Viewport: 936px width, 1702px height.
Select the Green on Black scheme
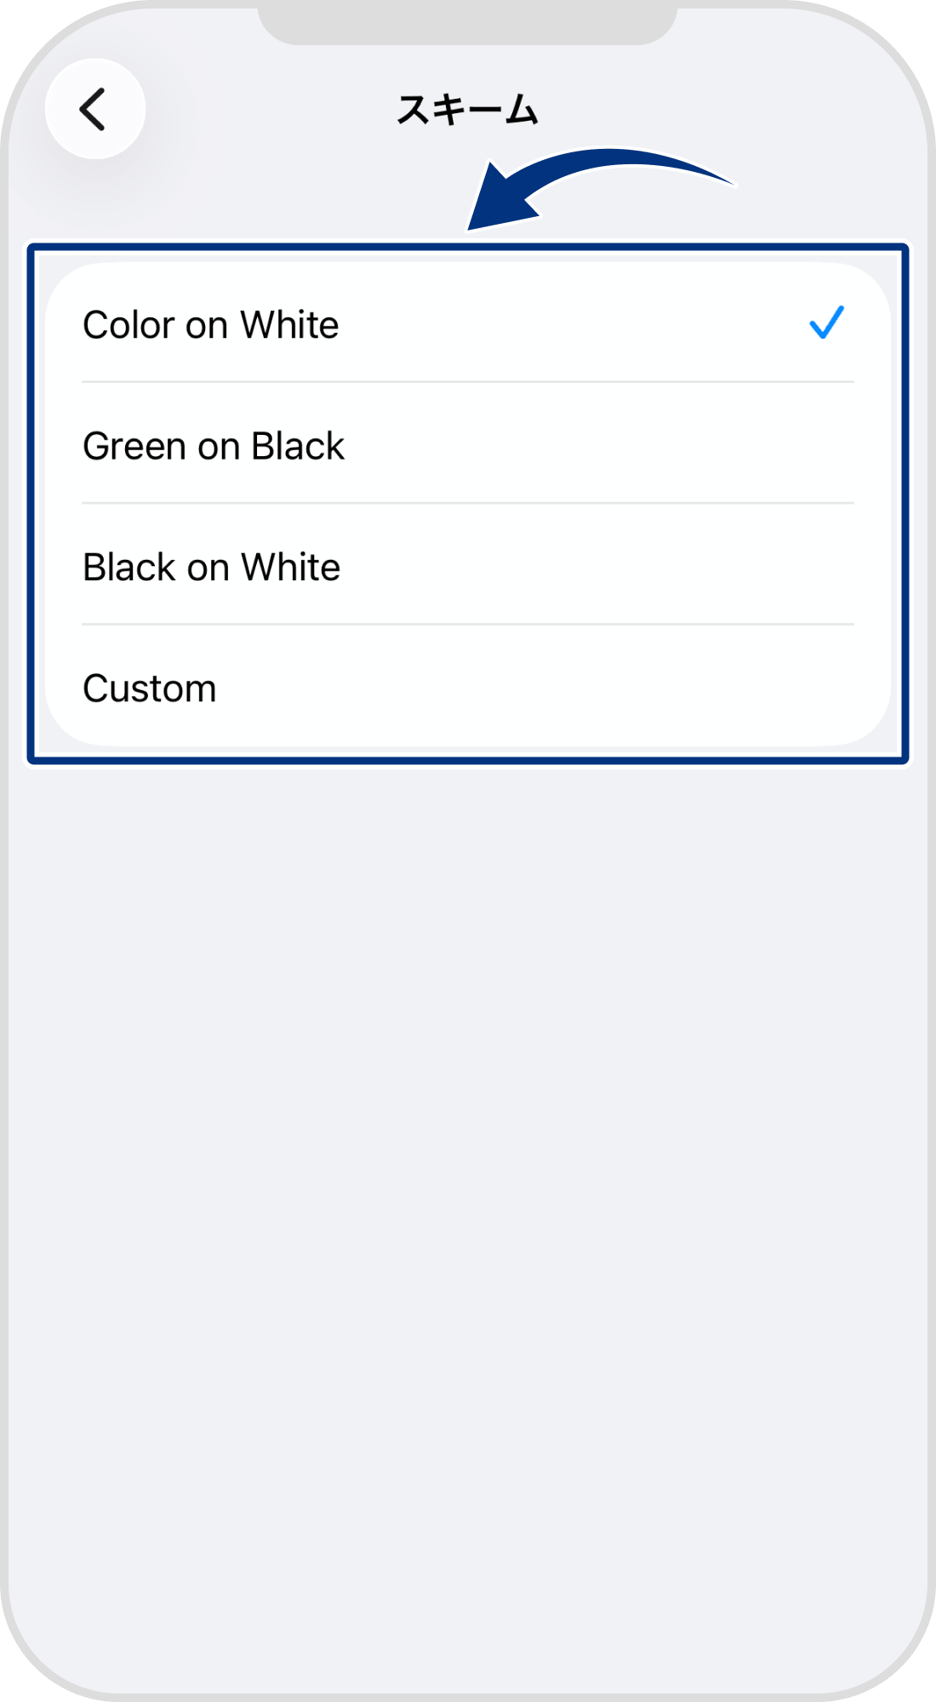pyautogui.click(x=468, y=445)
